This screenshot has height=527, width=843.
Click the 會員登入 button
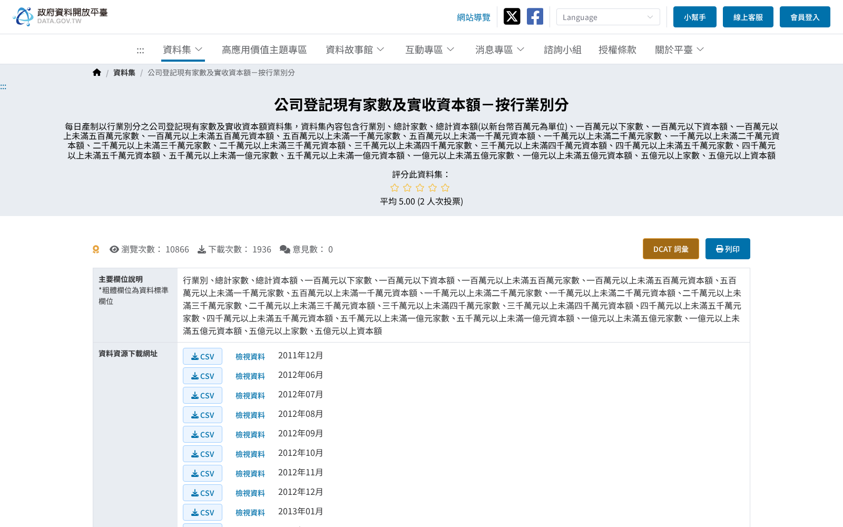click(x=805, y=17)
